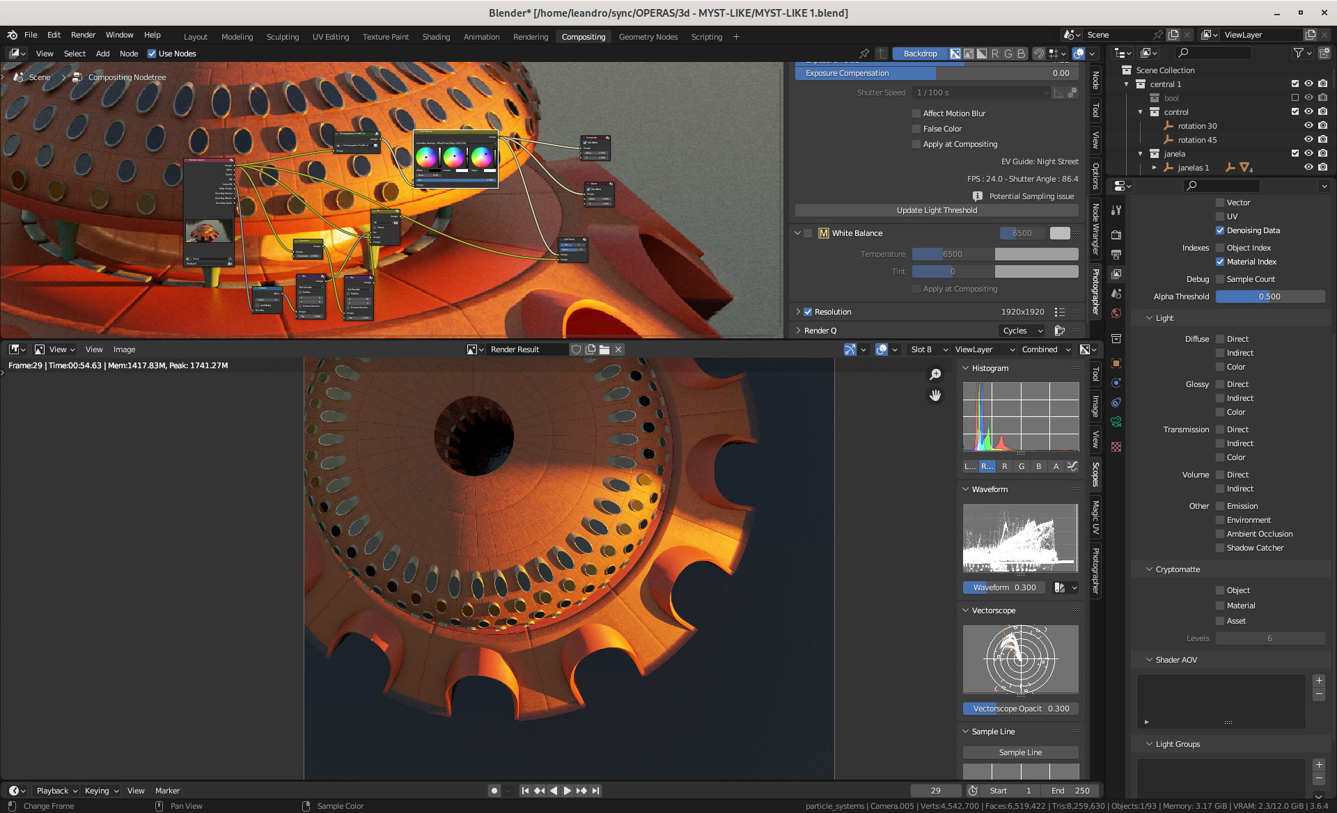The height and width of the screenshot is (813, 1337).
Task: Toggle the Backdrop button
Action: pos(920,54)
